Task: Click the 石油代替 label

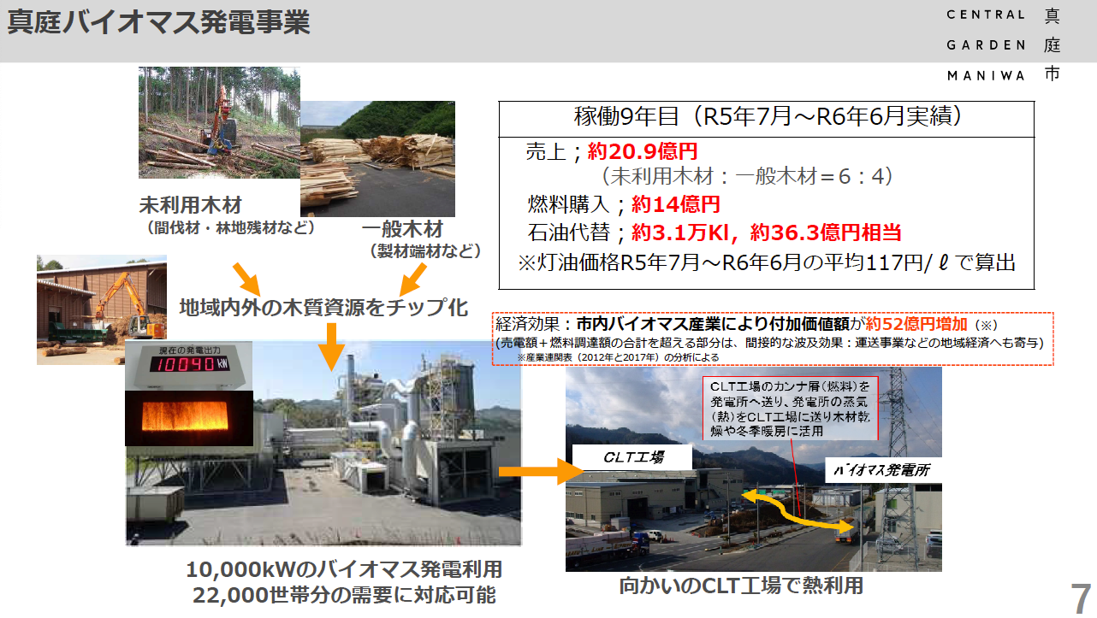Action: click(569, 232)
